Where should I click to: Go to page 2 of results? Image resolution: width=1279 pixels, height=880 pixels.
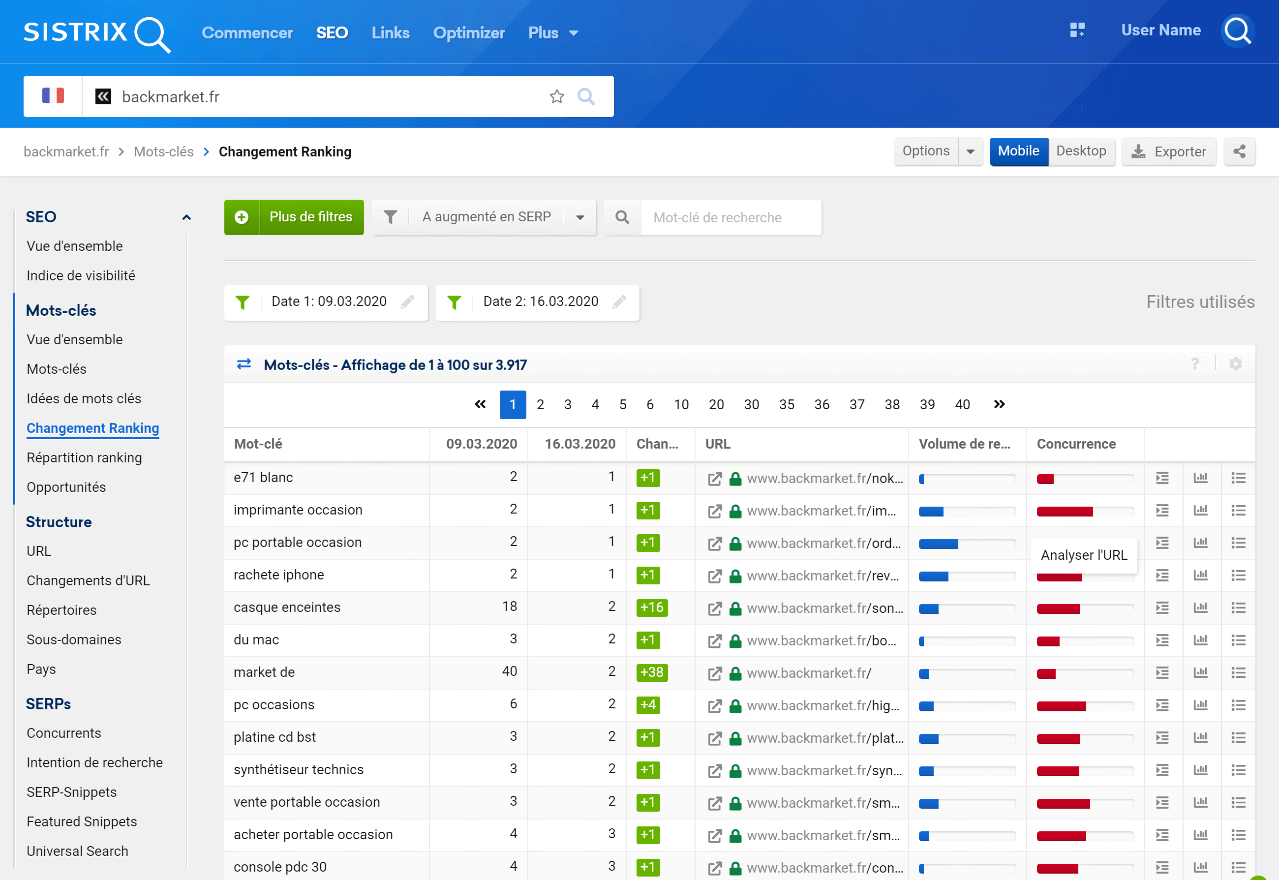(540, 404)
